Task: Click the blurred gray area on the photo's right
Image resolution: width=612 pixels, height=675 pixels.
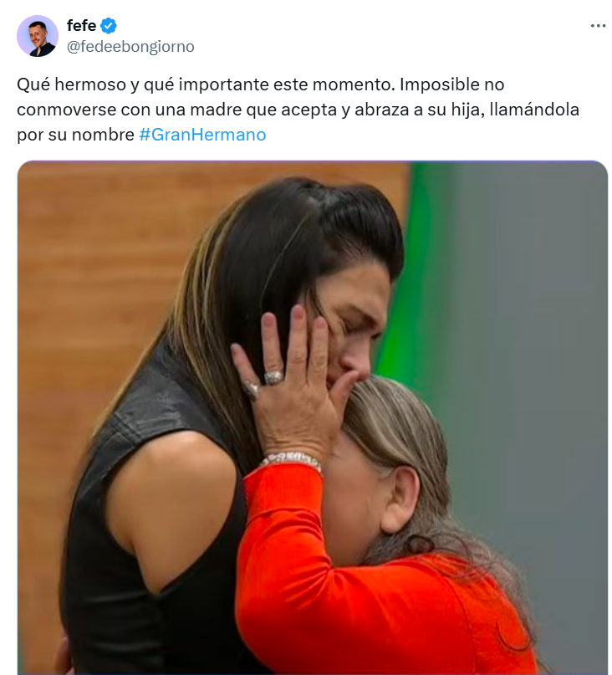Action: pyautogui.click(x=538, y=345)
